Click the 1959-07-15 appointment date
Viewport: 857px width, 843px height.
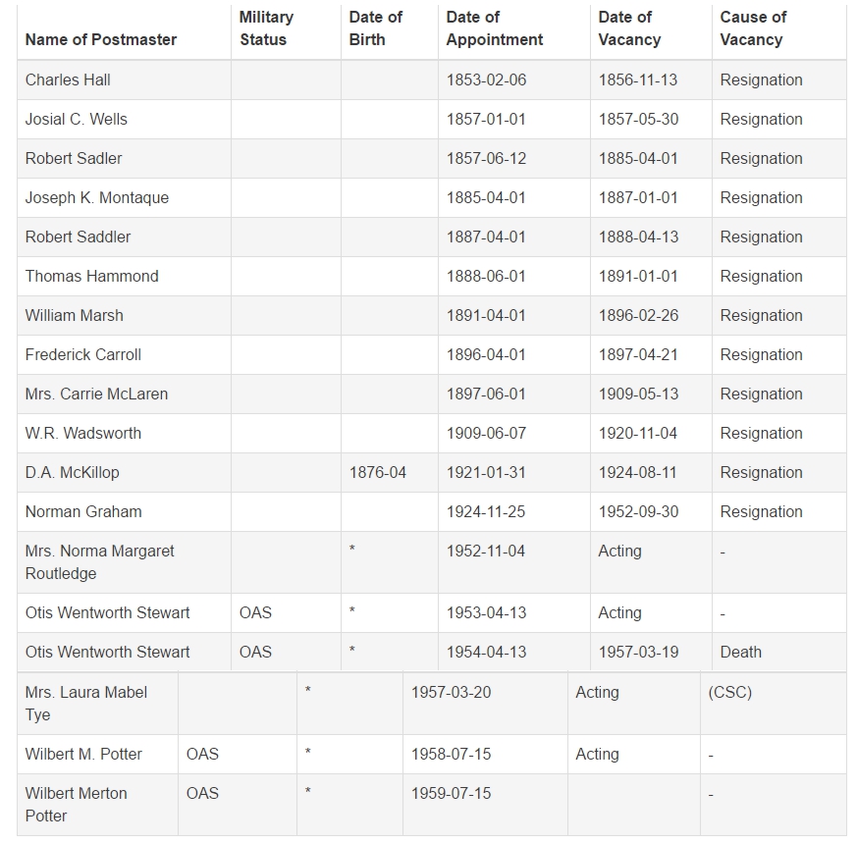451,793
